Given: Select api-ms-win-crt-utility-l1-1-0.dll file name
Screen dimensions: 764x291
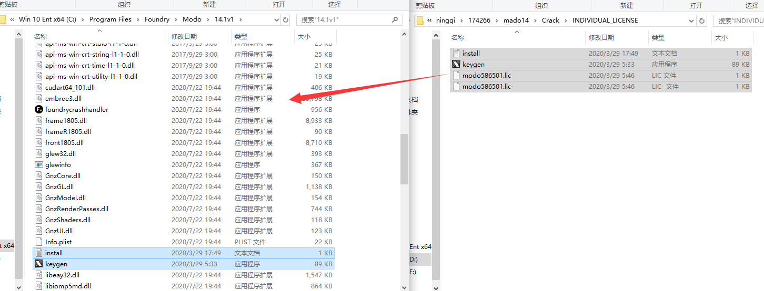Looking at the screenshot, I should [91, 76].
